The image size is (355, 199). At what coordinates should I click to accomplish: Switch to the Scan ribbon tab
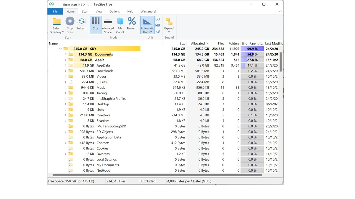pos(85,11)
